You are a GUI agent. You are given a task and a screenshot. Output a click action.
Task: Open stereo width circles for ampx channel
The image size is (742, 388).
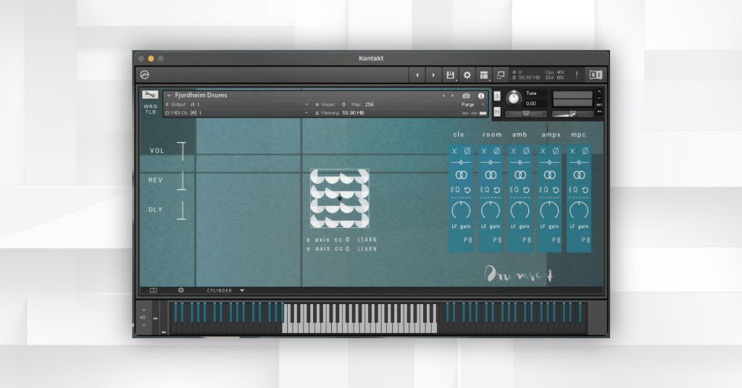[x=549, y=175]
